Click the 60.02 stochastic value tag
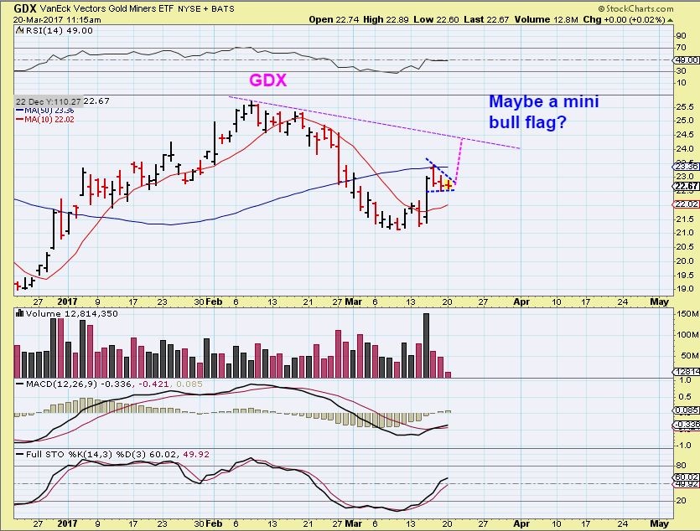Viewport: 700px width, 531px height. pos(687,477)
